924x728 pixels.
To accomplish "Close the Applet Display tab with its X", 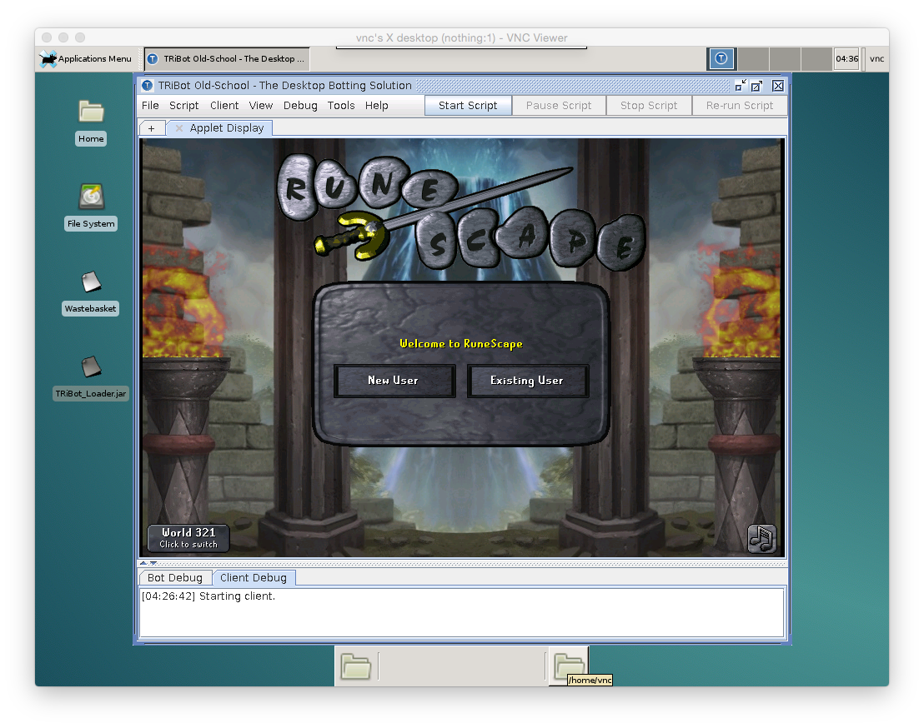I will [x=179, y=127].
